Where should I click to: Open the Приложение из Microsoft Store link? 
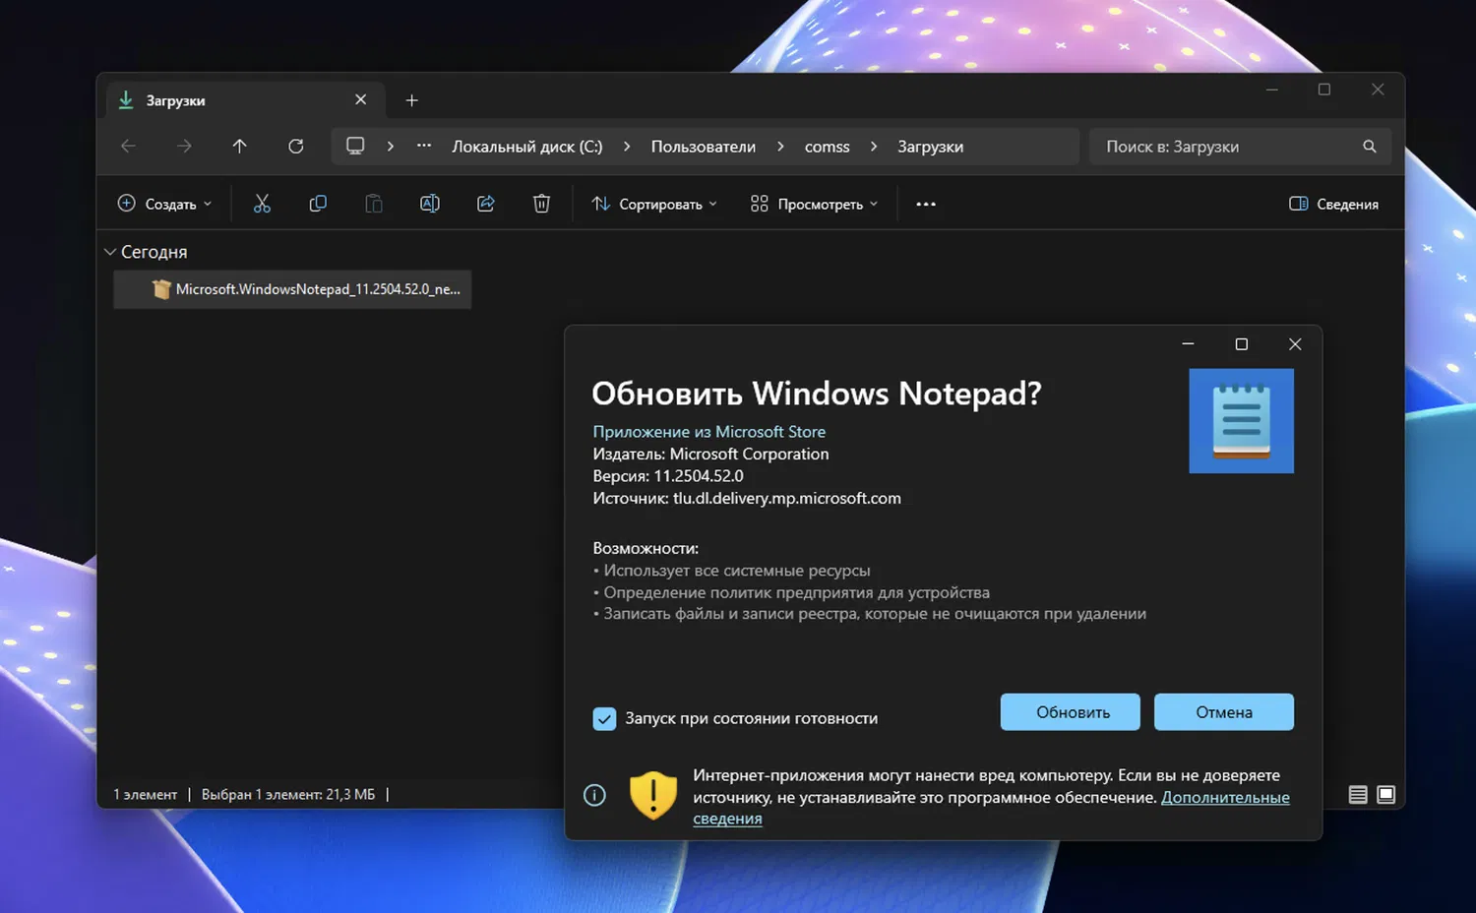coord(708,432)
